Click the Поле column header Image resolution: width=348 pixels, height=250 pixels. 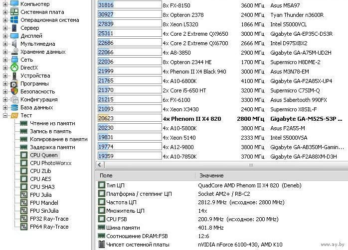(x=106, y=175)
